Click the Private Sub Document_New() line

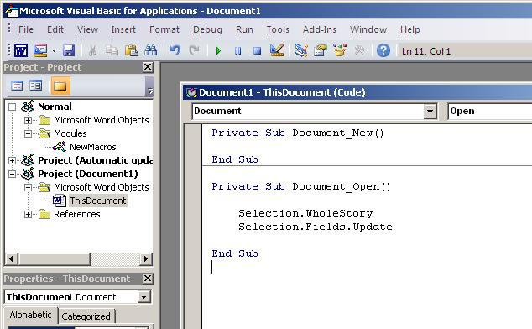coord(298,133)
